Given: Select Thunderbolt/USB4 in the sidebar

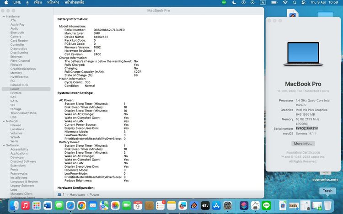Looking at the screenshot, I should pyautogui.click(x=23, y=113).
